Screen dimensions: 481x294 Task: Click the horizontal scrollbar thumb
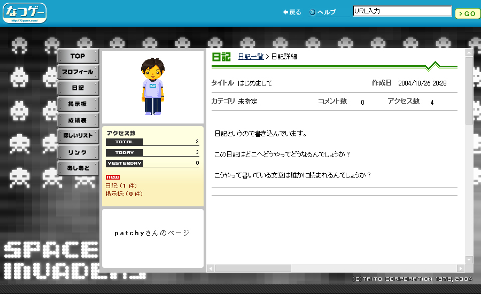click(x=253, y=268)
